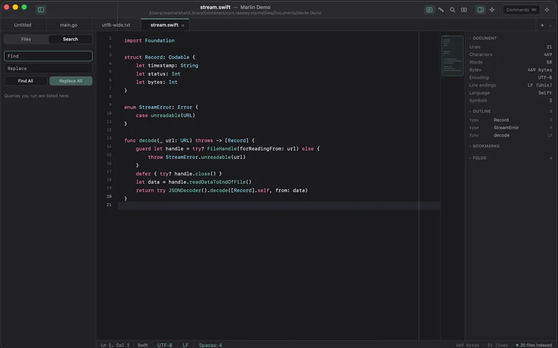Open the utf8-wide.txt tab
The width and height of the screenshot is (558, 348).
[116, 25]
